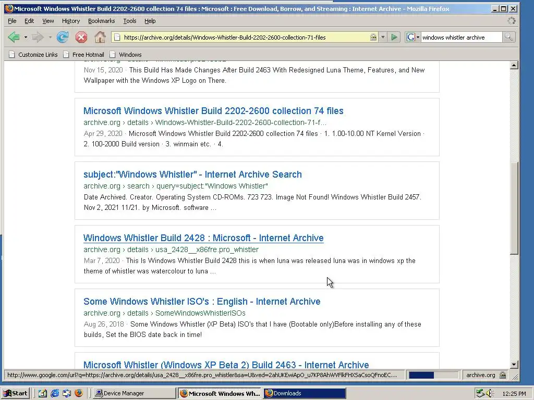Click the grayed Forward arrow button

pyautogui.click(x=38, y=37)
